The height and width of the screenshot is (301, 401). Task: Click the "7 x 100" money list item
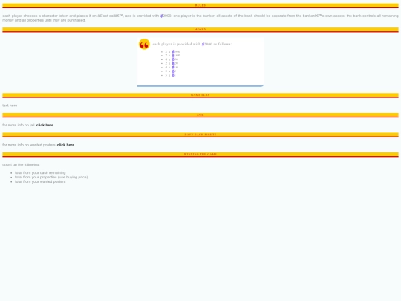click(x=172, y=55)
